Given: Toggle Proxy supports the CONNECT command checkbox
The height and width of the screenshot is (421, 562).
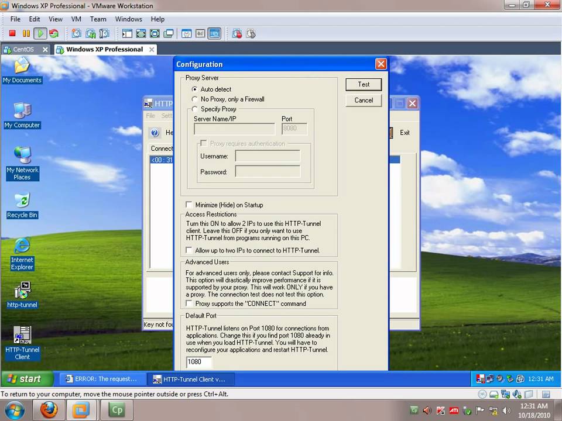Looking at the screenshot, I should click(189, 304).
